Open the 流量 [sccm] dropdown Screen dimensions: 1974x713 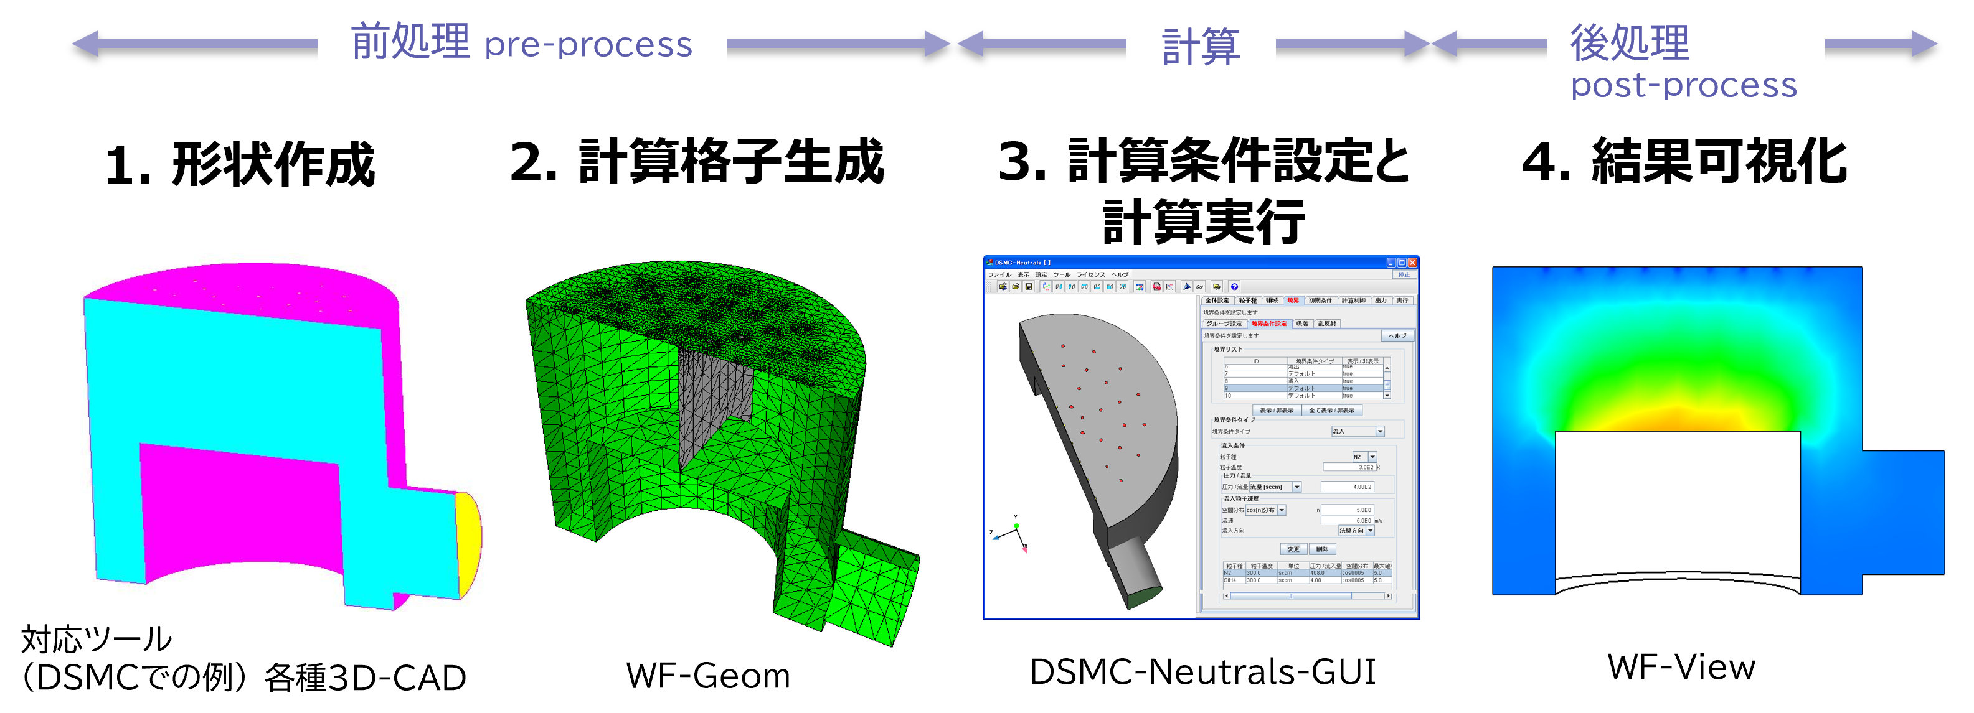coord(1275,487)
